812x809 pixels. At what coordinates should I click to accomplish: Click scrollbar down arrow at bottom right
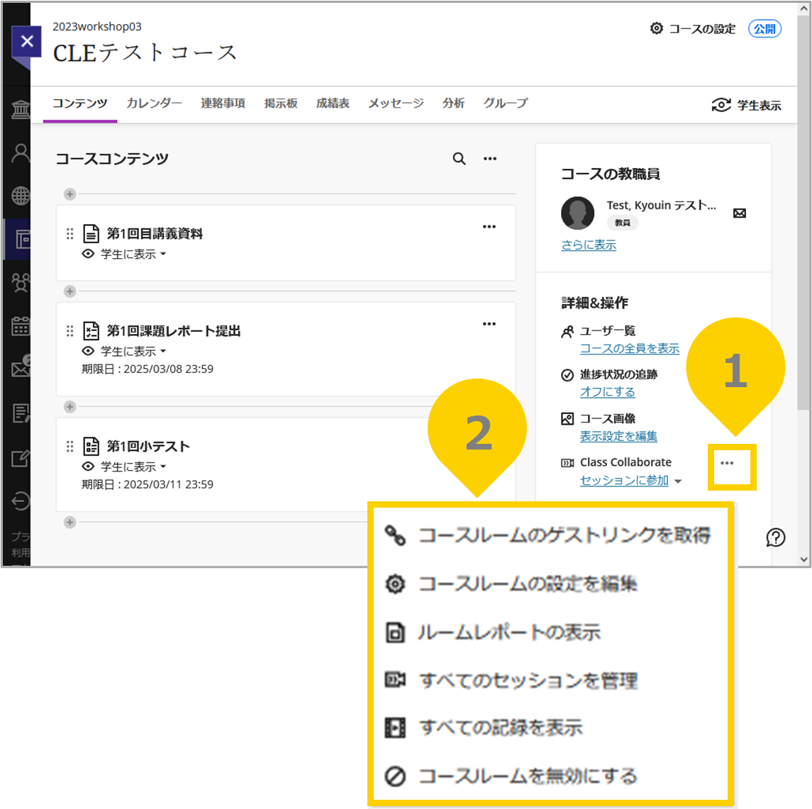pos(803,559)
